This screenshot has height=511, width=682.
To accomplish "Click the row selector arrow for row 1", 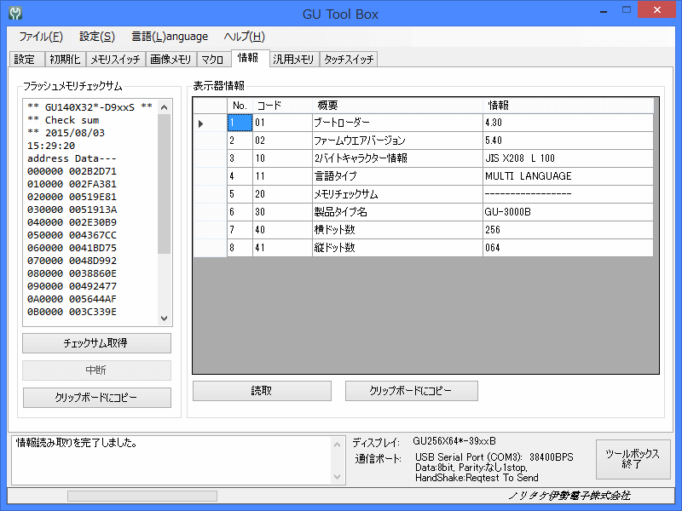I will [x=210, y=123].
